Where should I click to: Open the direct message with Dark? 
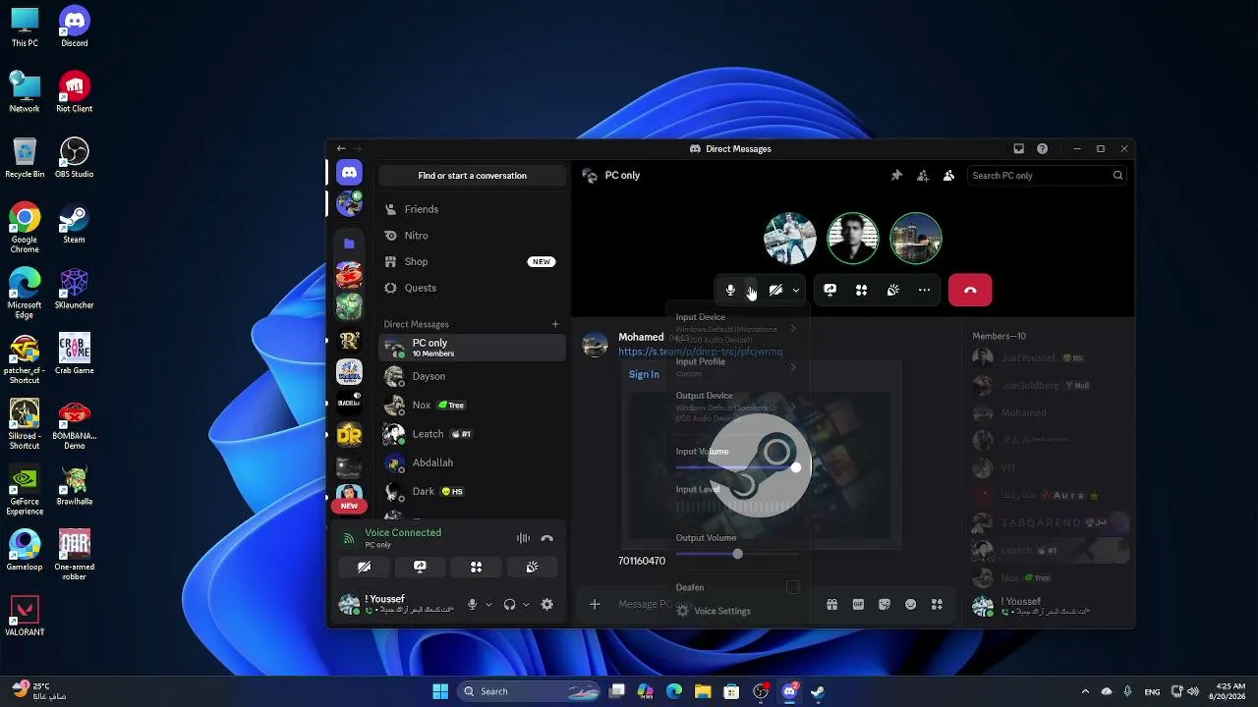point(473,491)
